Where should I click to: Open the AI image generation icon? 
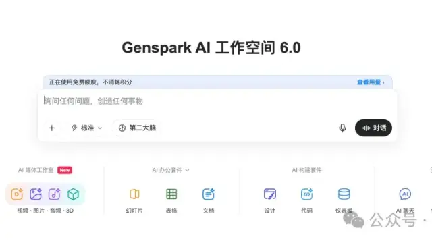[36, 194]
